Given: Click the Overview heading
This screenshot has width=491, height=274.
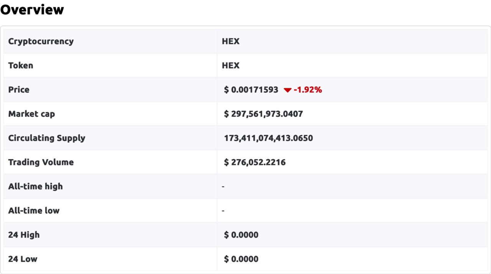Looking at the screenshot, I should [x=32, y=9].
